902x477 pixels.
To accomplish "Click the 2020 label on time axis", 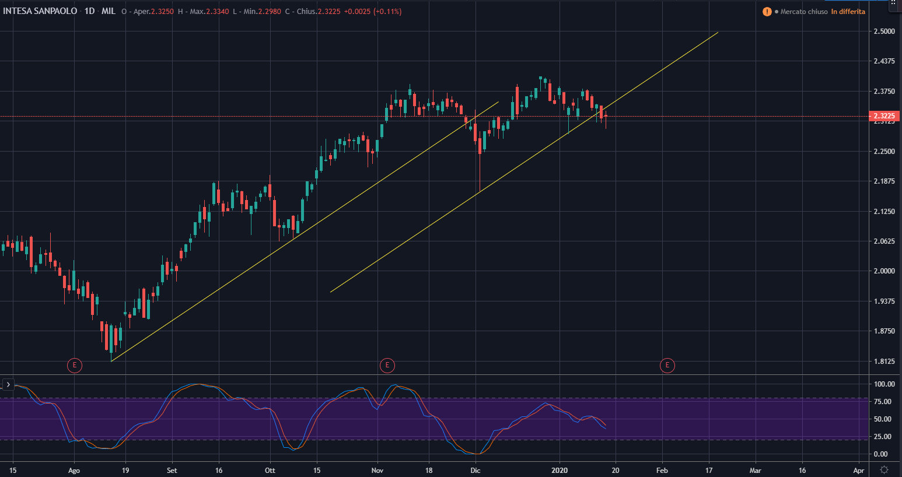I will [x=560, y=470].
